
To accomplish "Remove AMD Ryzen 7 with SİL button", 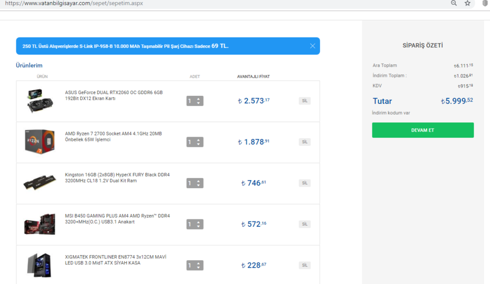I will coord(305,142).
